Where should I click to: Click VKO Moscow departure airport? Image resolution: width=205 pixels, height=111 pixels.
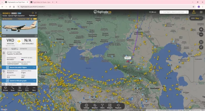pyautogui.click(x=10, y=42)
